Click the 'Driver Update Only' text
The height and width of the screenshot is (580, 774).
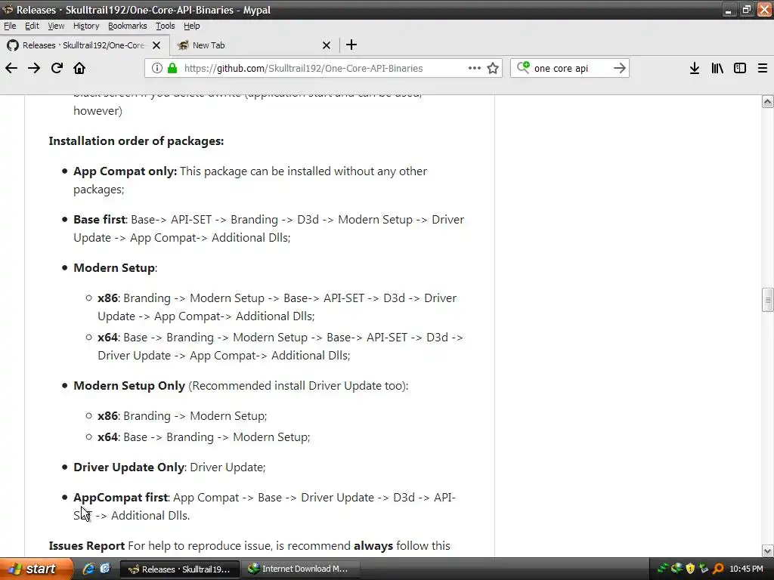tap(128, 467)
